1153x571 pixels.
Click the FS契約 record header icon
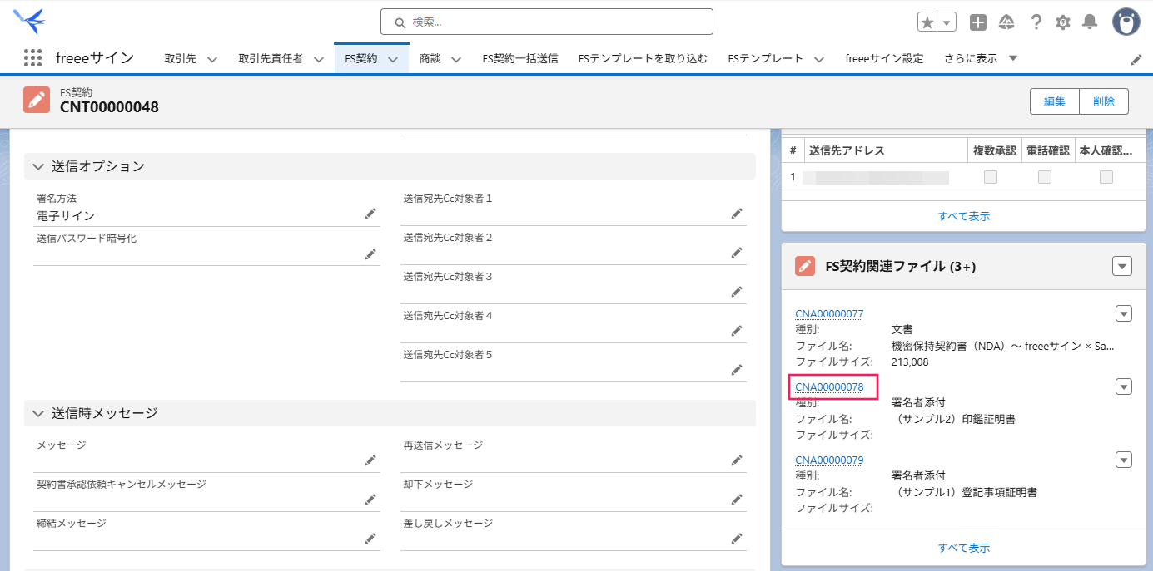(x=37, y=100)
